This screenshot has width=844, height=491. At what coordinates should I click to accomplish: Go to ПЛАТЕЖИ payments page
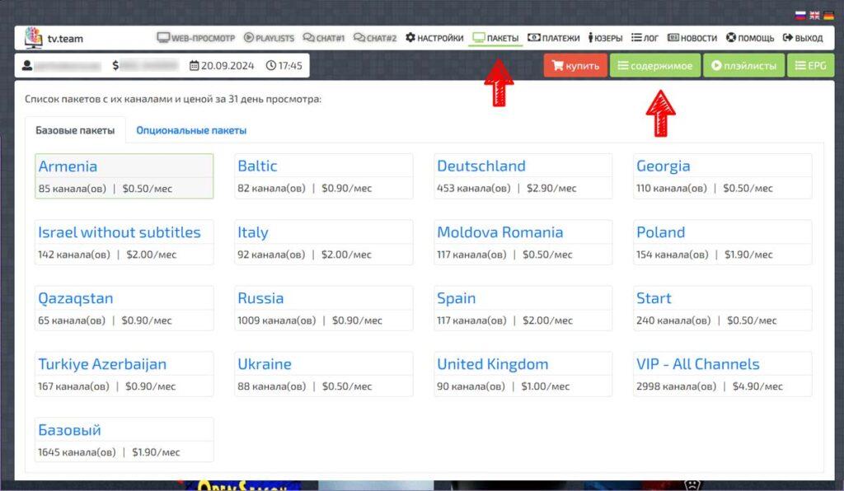[x=553, y=38]
